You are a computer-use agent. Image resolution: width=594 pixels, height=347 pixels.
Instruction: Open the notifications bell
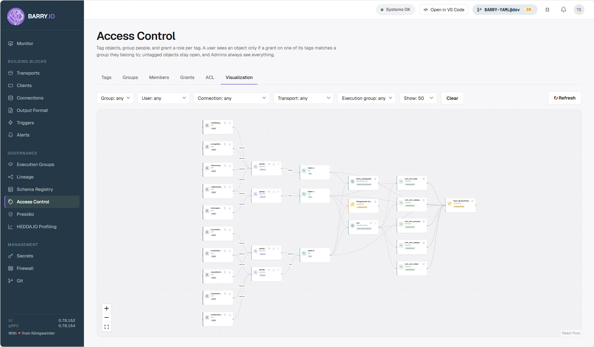(x=564, y=10)
